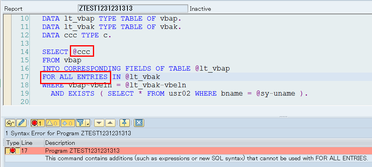The image size is (372, 167).
Task: Go to next message with down arrow
Action: [99, 123]
